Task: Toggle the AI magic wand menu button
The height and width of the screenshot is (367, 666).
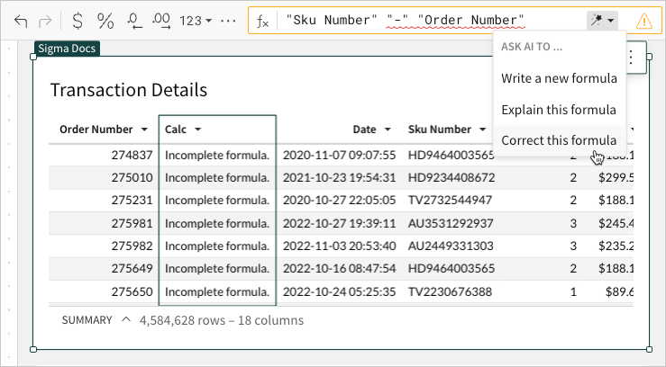Action: pyautogui.click(x=599, y=21)
